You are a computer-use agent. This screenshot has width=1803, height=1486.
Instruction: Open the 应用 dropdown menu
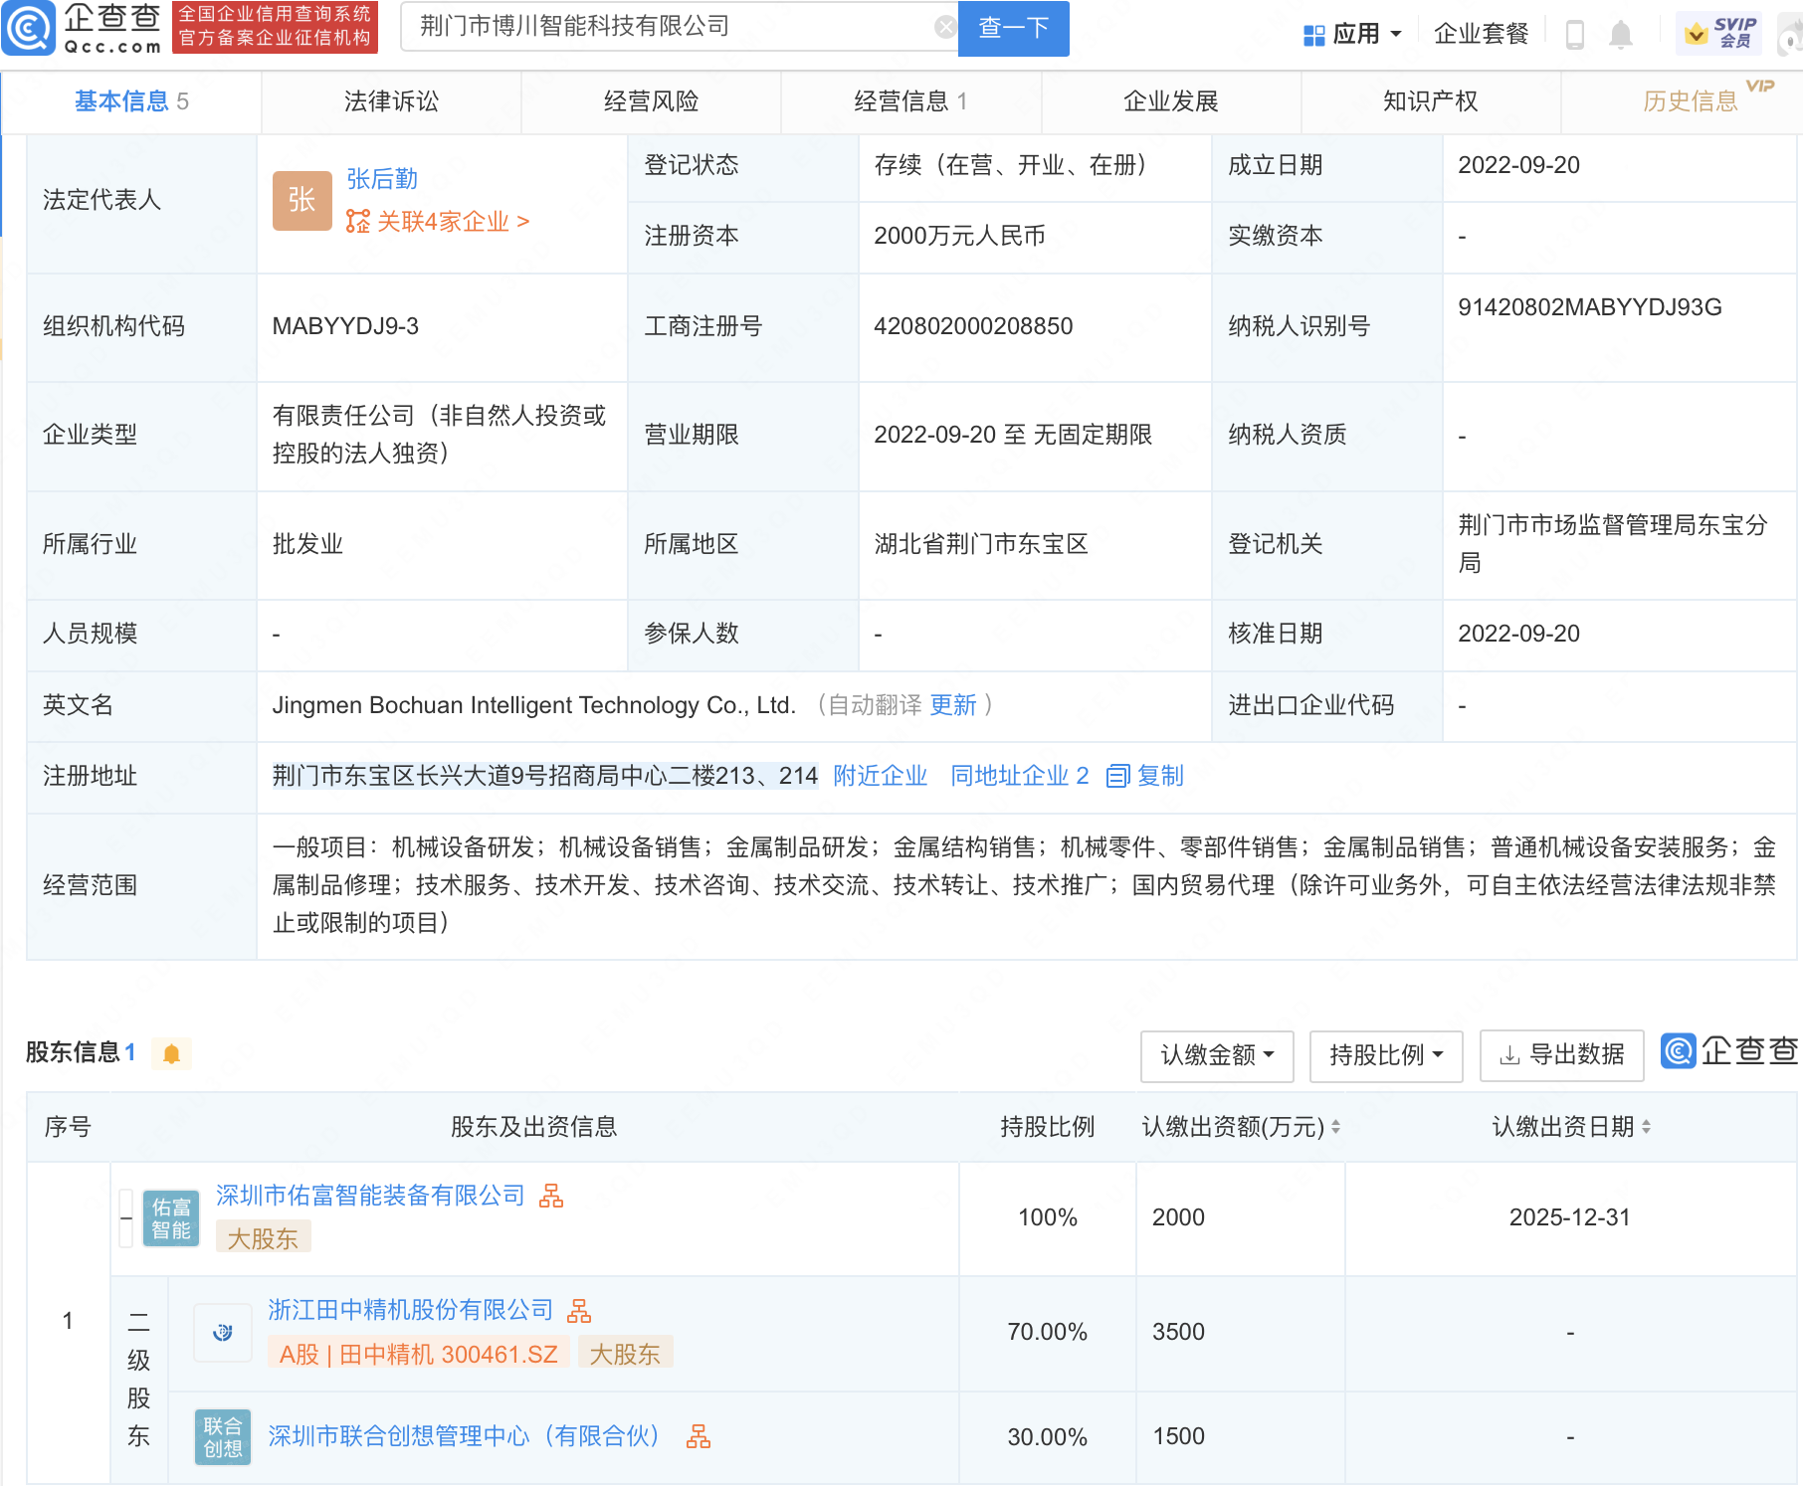1353,35
